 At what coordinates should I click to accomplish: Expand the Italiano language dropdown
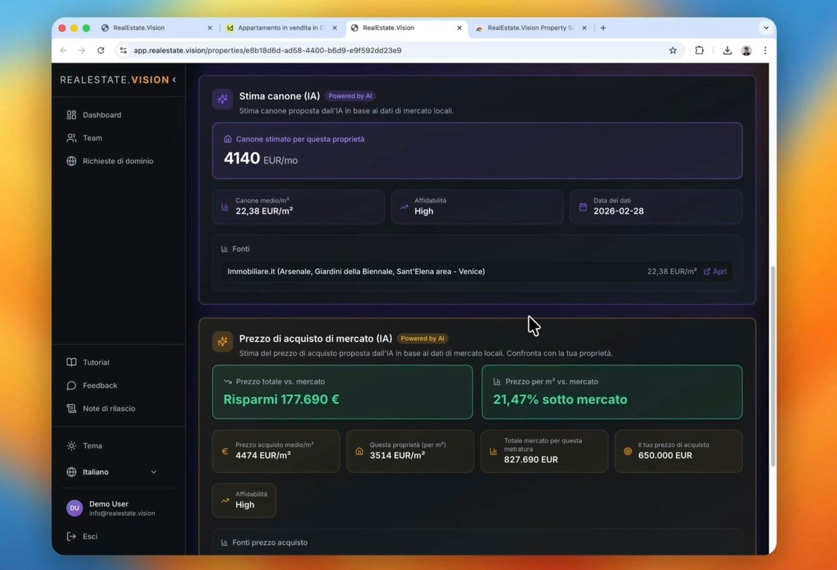[154, 472]
